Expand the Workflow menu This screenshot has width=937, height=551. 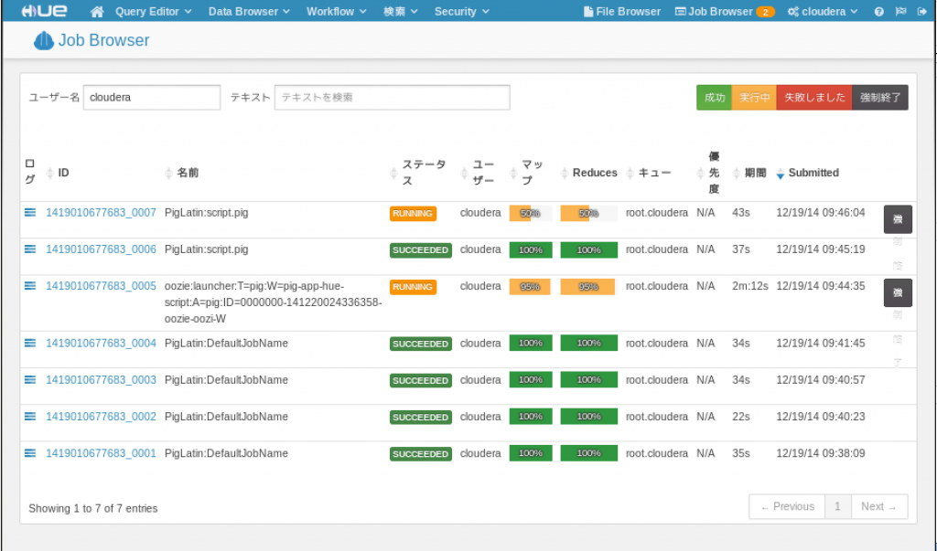coord(337,11)
